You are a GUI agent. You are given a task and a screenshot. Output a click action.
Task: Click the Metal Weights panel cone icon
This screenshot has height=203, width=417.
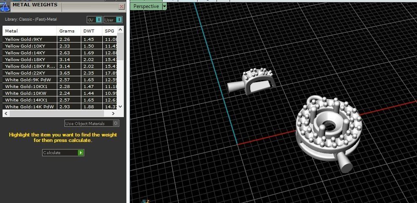tap(5, 6)
